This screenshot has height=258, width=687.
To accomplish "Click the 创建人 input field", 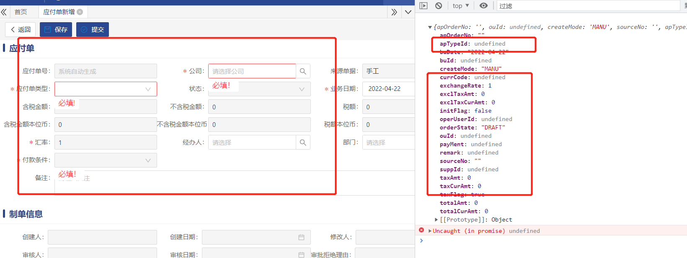I will click(x=102, y=237).
